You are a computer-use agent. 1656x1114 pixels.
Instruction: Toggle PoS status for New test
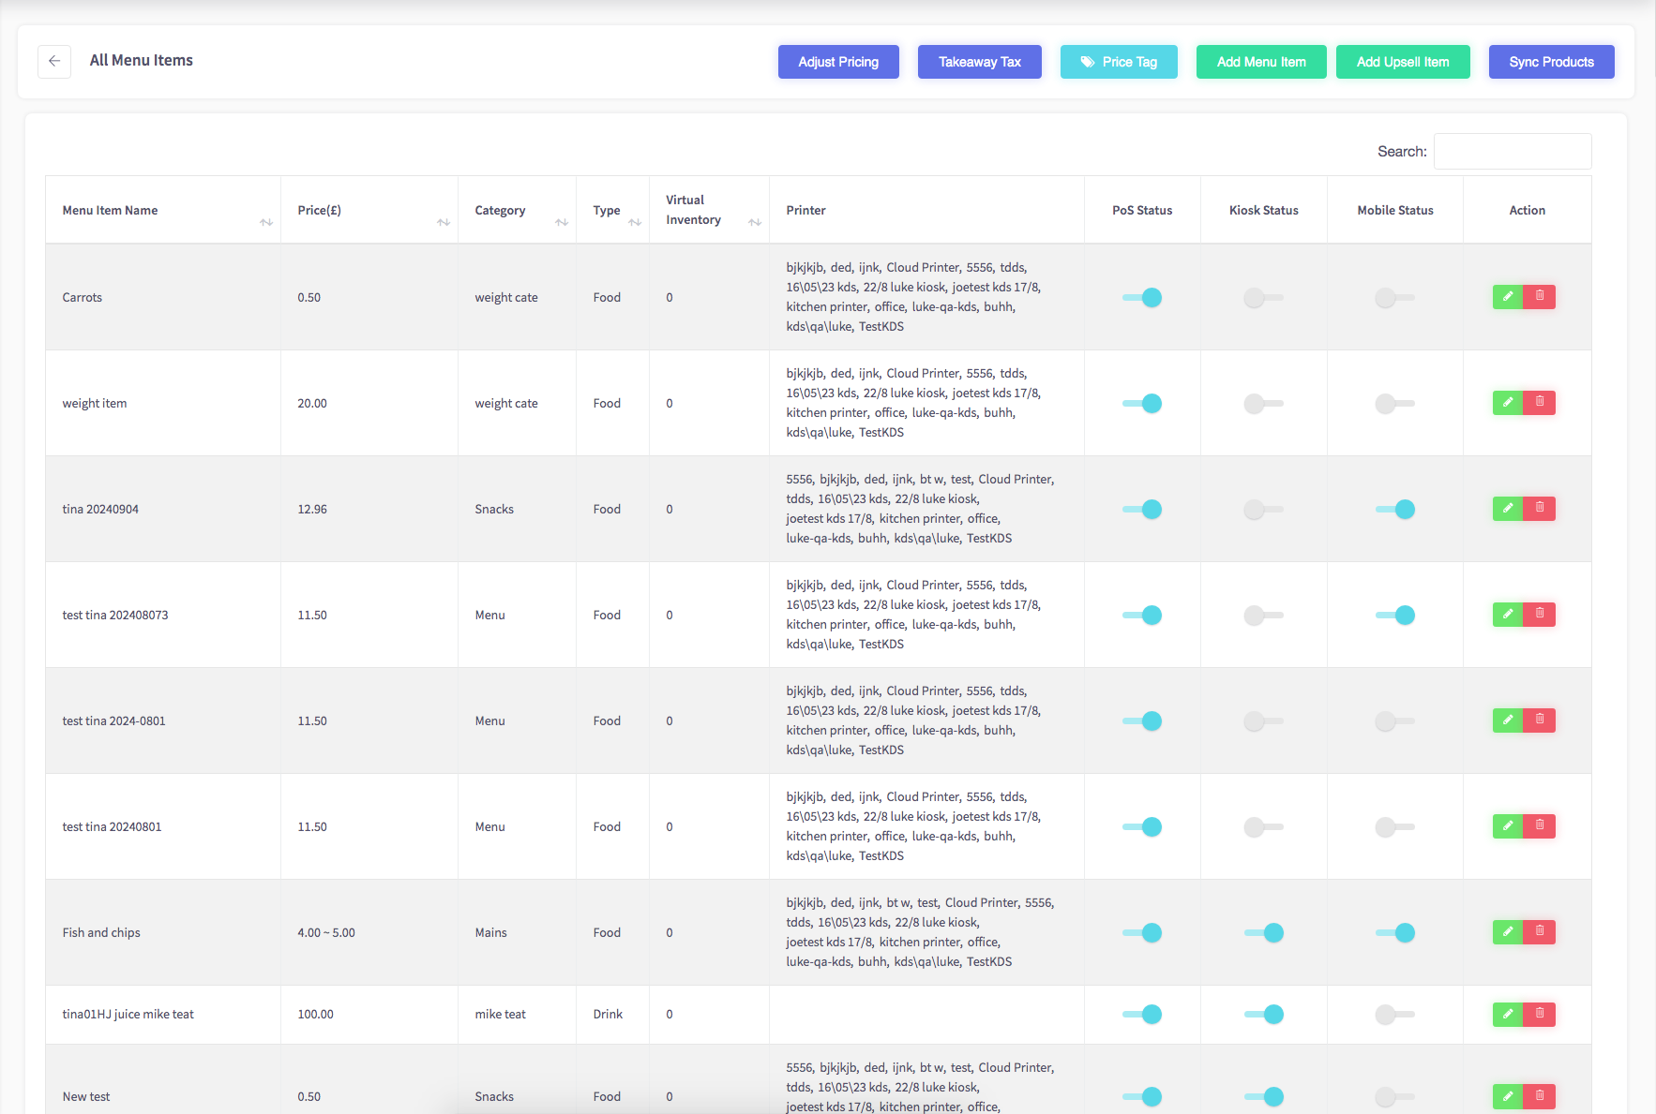coord(1142,1096)
